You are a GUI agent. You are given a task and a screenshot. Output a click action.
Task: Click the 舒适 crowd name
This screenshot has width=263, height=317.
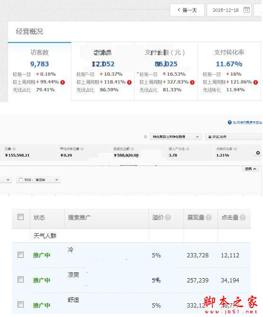(73, 299)
